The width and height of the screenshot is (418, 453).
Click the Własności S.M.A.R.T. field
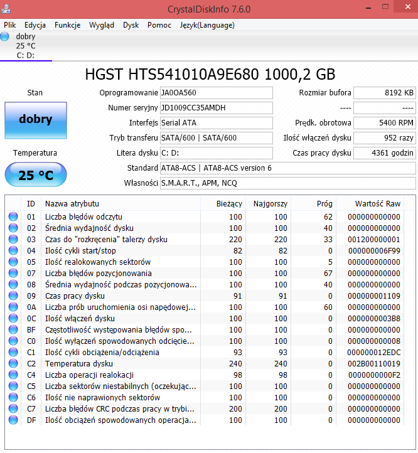pos(288,183)
